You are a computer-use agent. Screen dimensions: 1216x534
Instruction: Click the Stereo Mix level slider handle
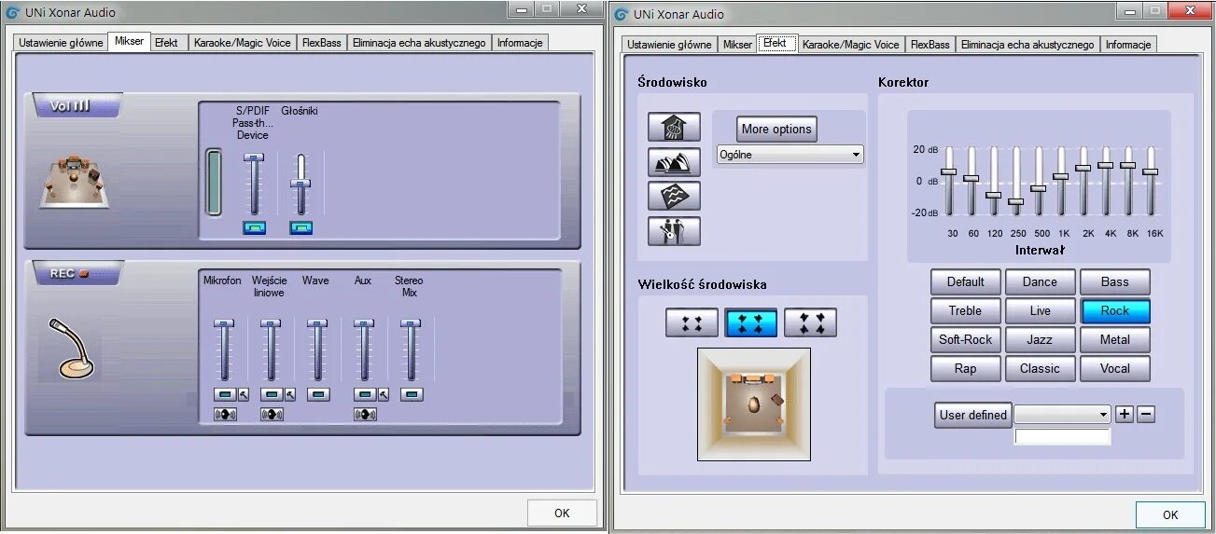point(412,323)
